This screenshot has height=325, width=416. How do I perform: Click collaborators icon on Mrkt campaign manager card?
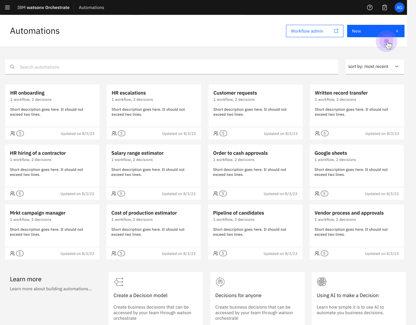12,253
